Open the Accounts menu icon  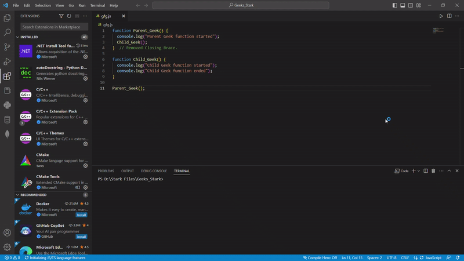coord(7,233)
